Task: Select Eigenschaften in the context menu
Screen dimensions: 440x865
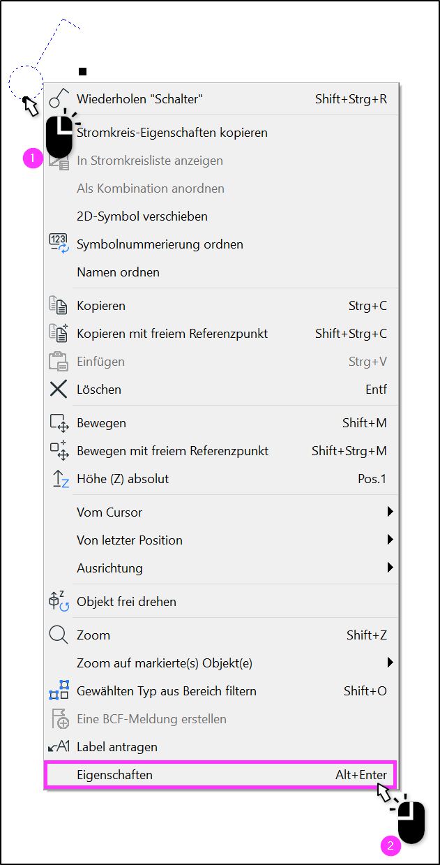Action: [220, 775]
